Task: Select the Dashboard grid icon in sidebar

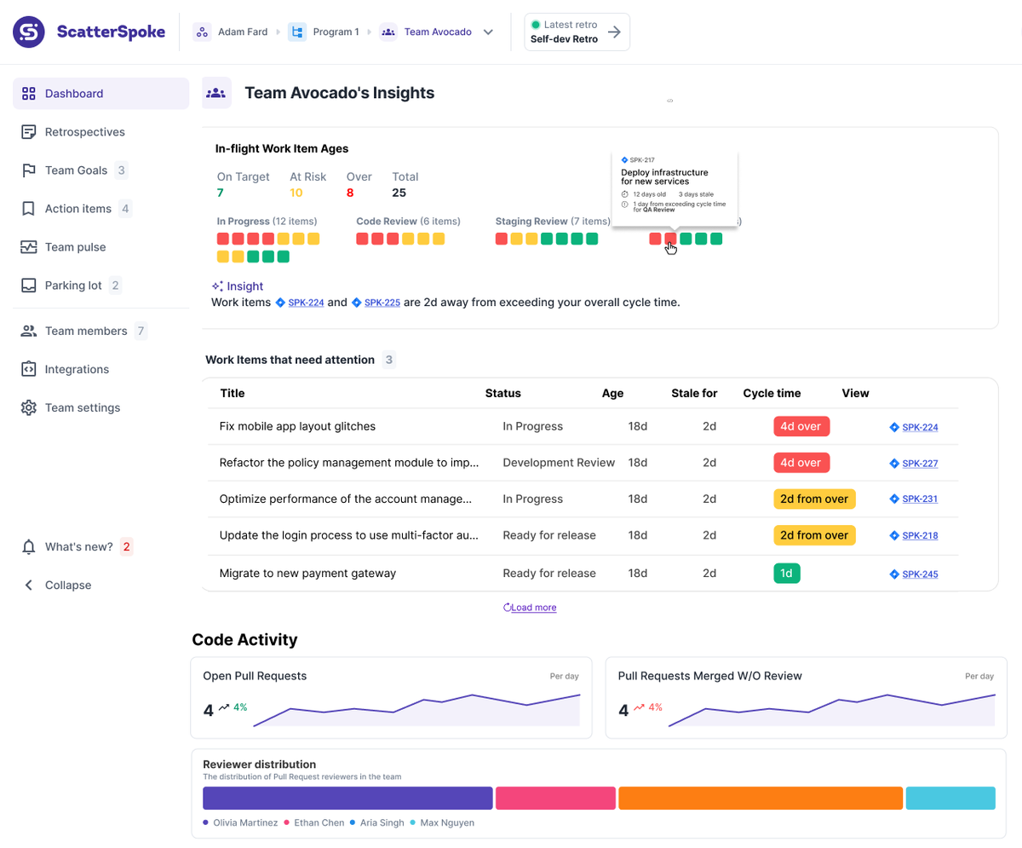Action: pos(28,94)
